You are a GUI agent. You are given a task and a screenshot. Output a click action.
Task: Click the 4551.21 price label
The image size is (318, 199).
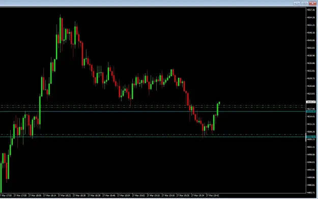311,25
